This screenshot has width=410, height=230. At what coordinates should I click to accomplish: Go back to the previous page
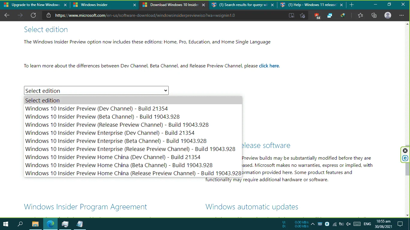[x=7, y=15]
